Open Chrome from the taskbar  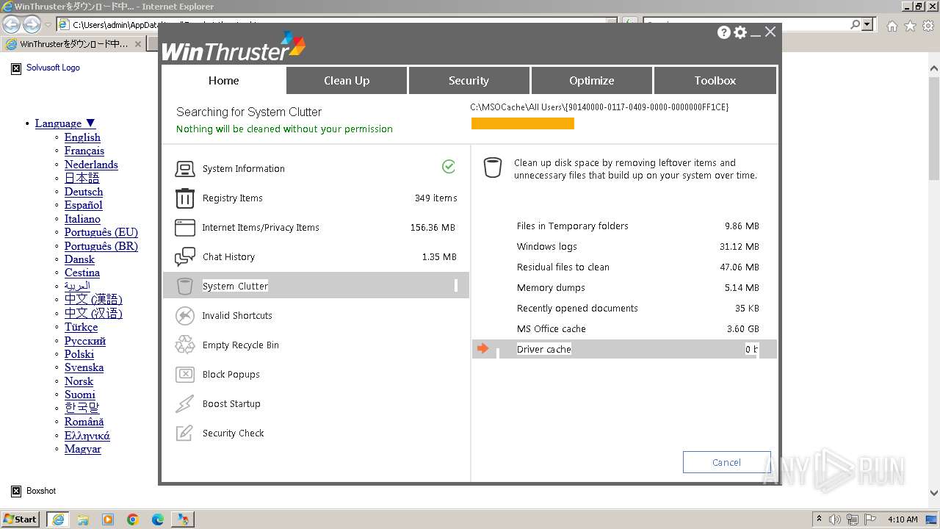[133, 519]
